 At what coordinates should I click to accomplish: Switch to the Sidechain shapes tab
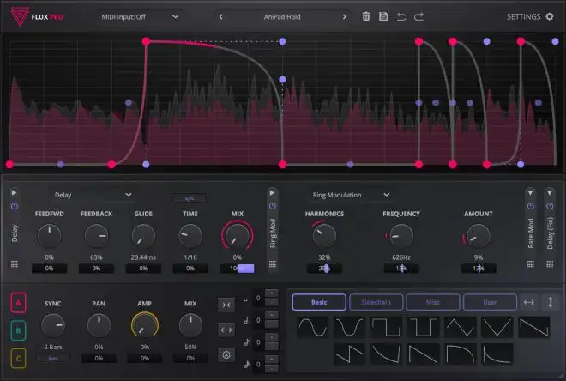point(376,302)
